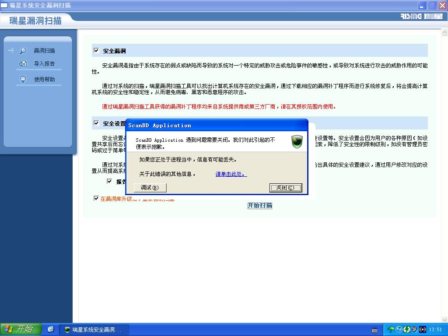Image resolution: width=448 pixels, height=336 pixels.
Task: Click the quick launch icon beside 开始
Action: coord(51,329)
